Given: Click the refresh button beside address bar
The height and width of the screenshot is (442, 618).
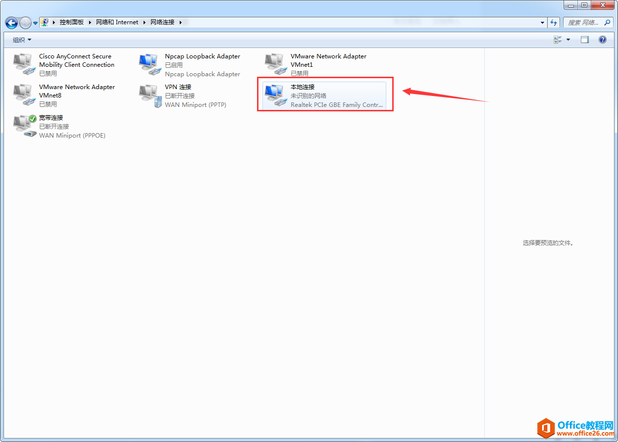Looking at the screenshot, I should [x=554, y=22].
